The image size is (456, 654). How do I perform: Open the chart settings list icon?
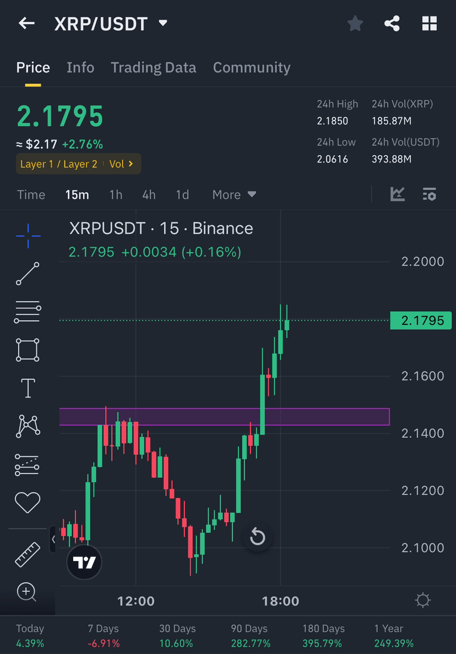430,194
